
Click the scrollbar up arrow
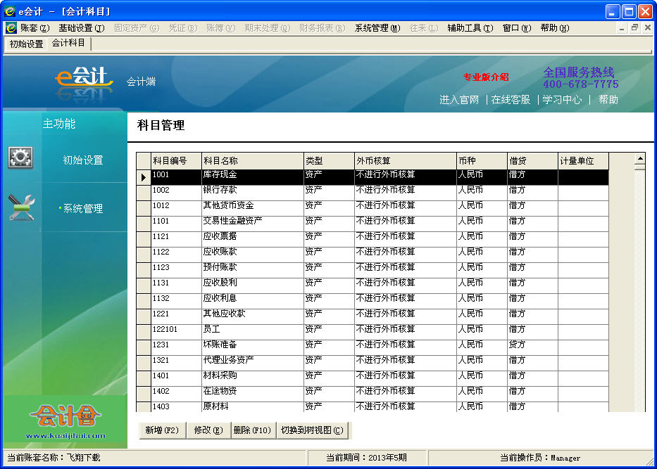pos(639,159)
